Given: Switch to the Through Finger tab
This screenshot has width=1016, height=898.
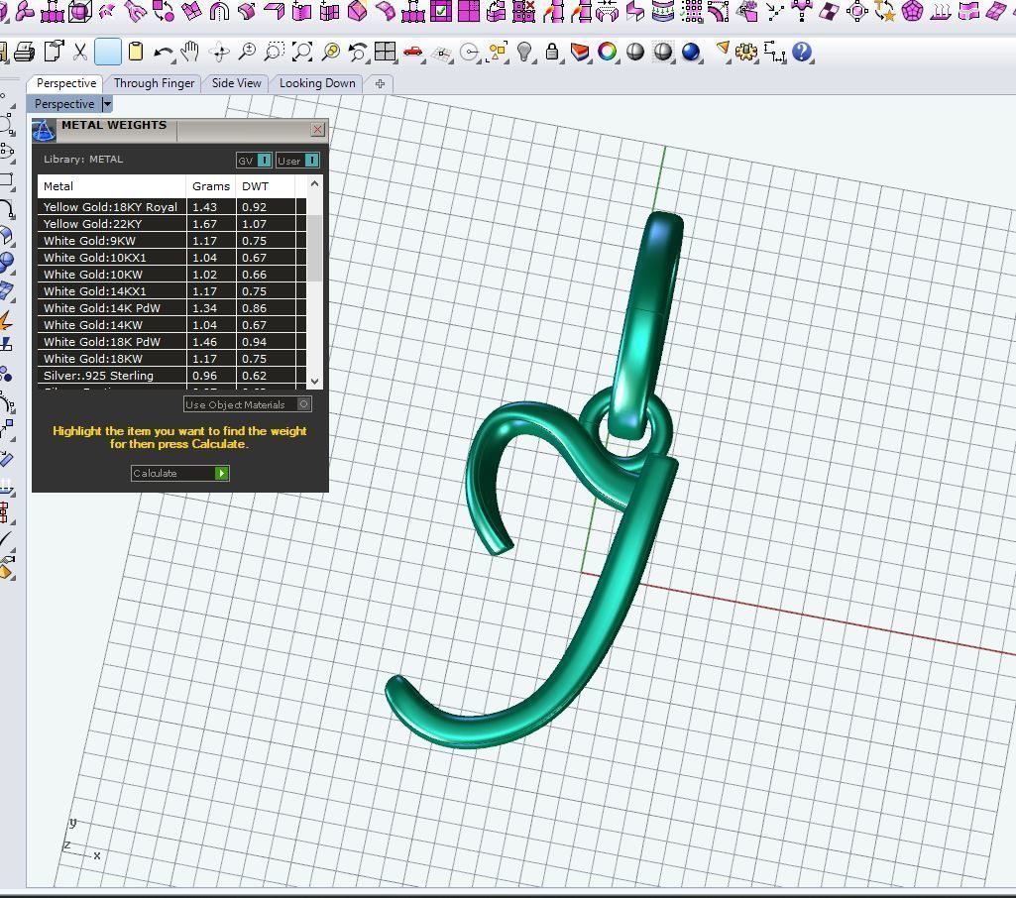Looking at the screenshot, I should 155,83.
